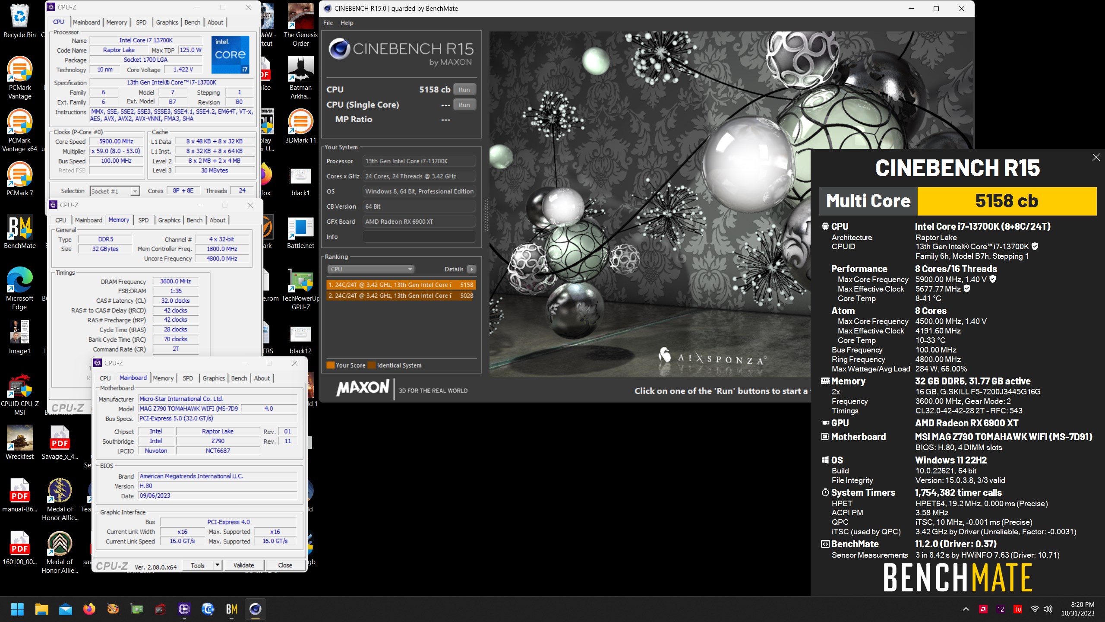
Task: Open the Wi-Fi network tray icon
Action: 1035,609
